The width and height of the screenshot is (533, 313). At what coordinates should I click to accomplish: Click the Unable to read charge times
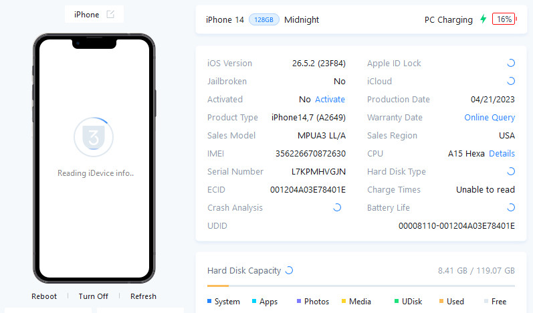[486, 190]
